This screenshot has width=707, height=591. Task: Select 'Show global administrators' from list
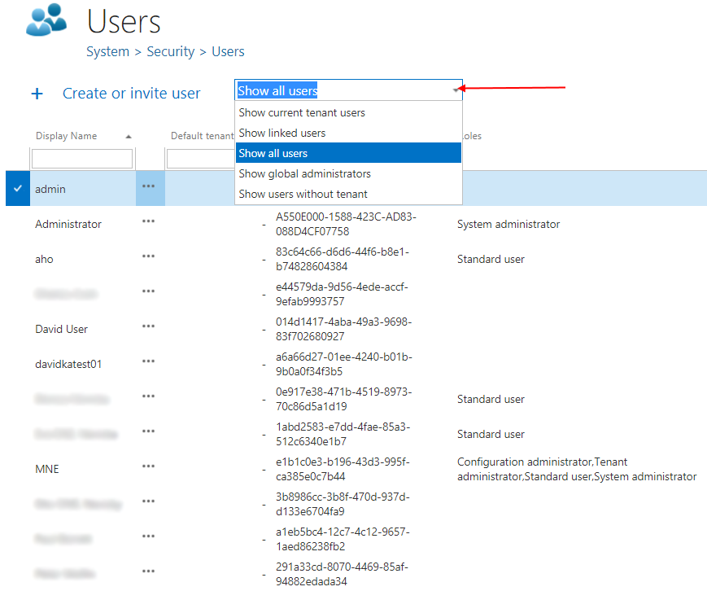coord(304,173)
